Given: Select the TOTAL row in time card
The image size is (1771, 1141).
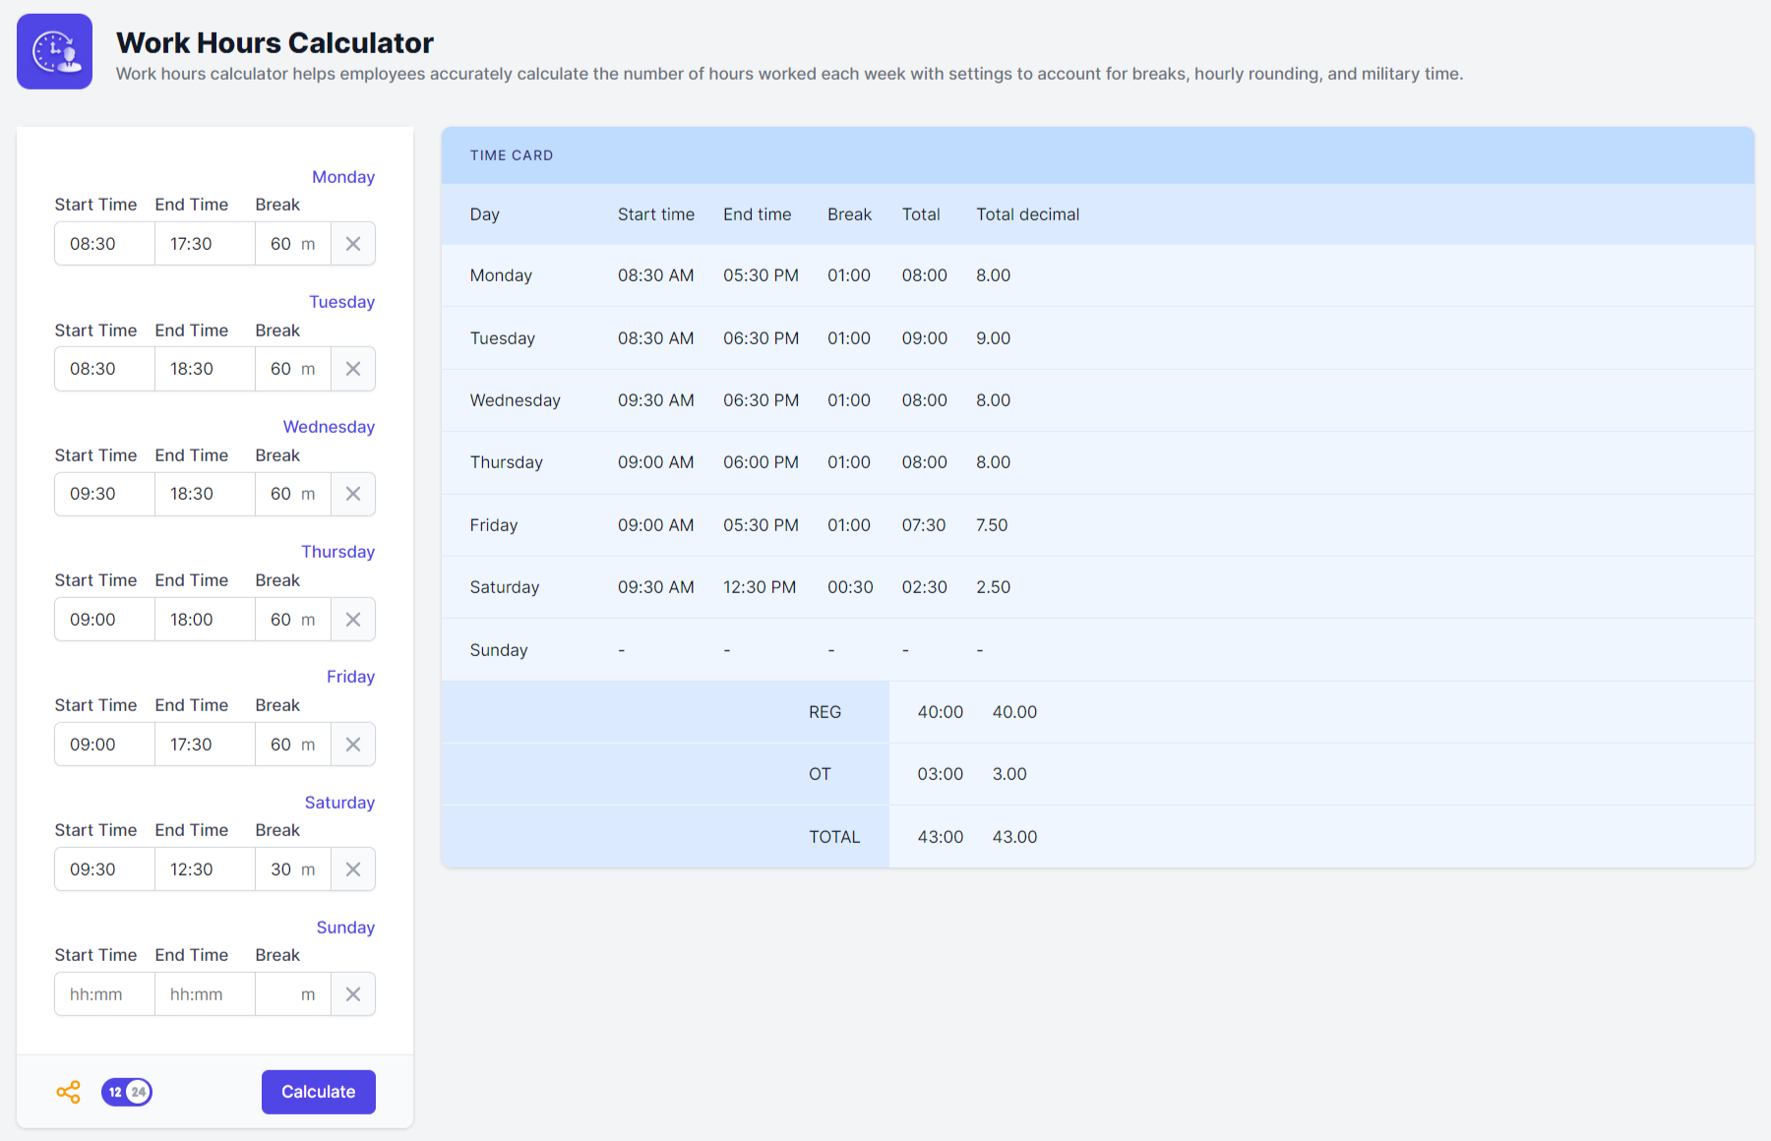Looking at the screenshot, I should click(834, 837).
